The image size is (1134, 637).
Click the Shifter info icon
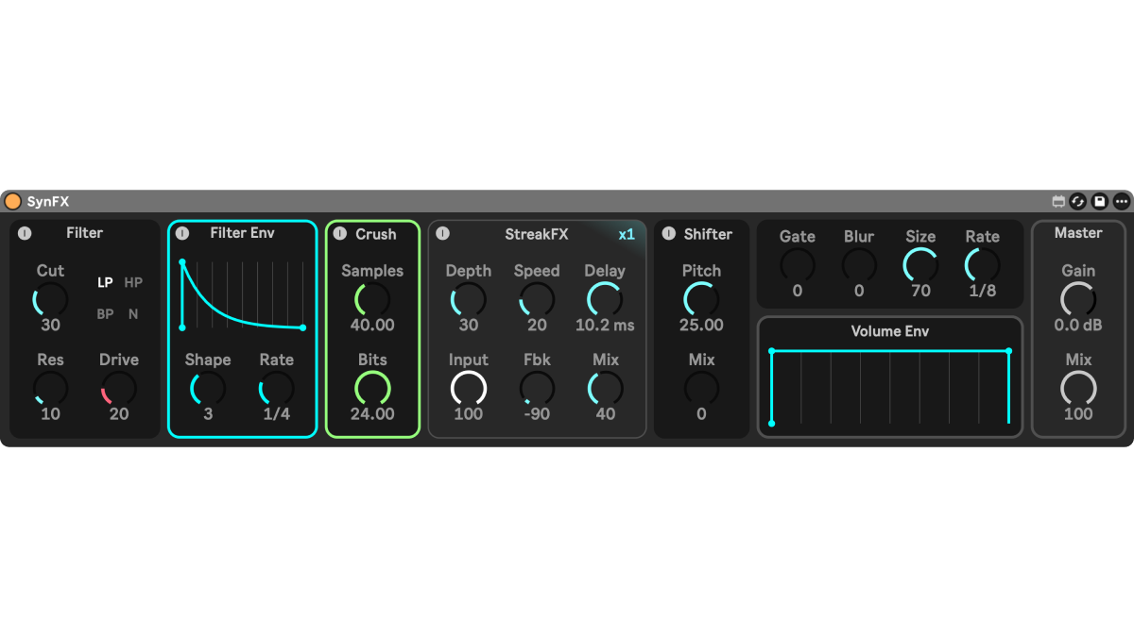coord(667,234)
